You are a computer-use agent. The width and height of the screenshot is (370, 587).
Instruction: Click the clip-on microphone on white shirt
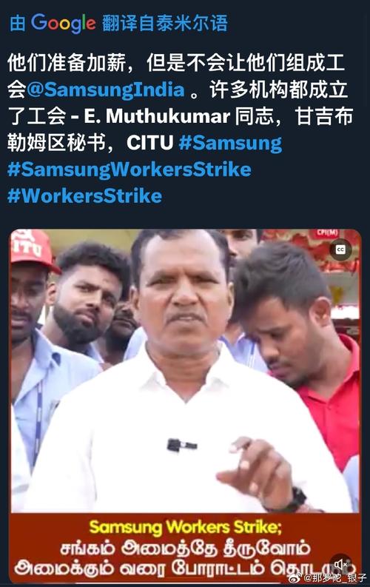click(181, 445)
